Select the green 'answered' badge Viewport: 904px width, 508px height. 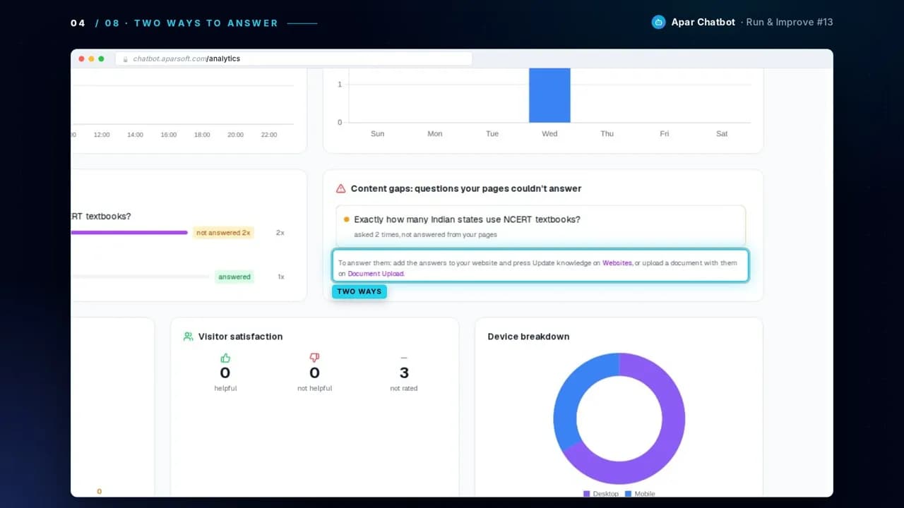pos(234,277)
